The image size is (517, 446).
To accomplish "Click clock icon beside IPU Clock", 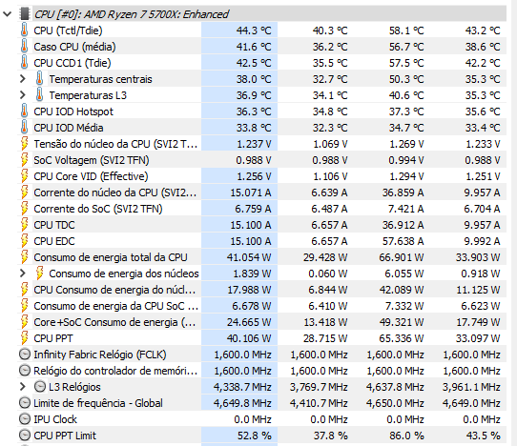I will [25, 419].
